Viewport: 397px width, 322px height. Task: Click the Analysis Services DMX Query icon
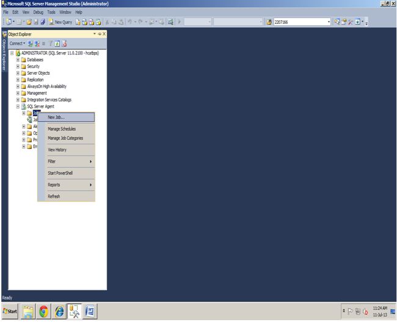(92, 22)
